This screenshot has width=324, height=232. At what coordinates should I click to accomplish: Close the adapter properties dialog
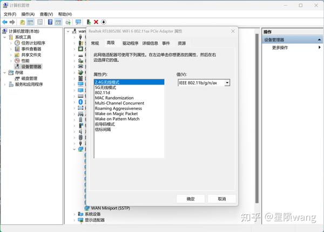pyautogui.click(x=233, y=31)
